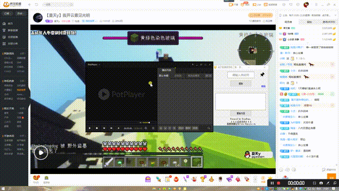Image resolution: width=339 pixels, height=191 pixels.
Task: Click the PotPlayer volume slider
Action: click(146, 123)
